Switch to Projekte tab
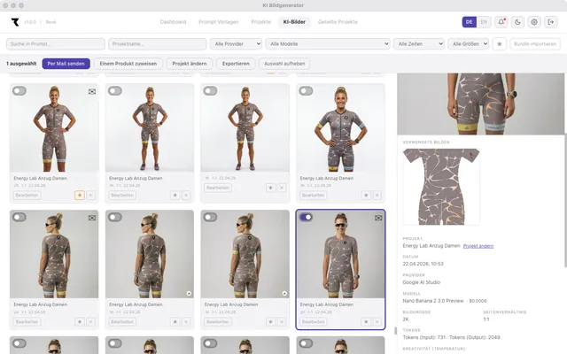 coord(260,22)
